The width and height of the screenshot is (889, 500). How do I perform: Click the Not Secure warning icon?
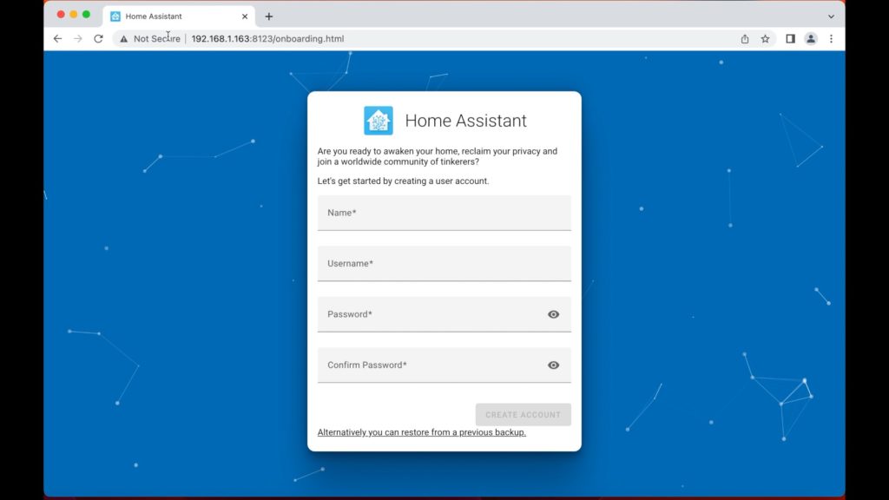tap(123, 38)
